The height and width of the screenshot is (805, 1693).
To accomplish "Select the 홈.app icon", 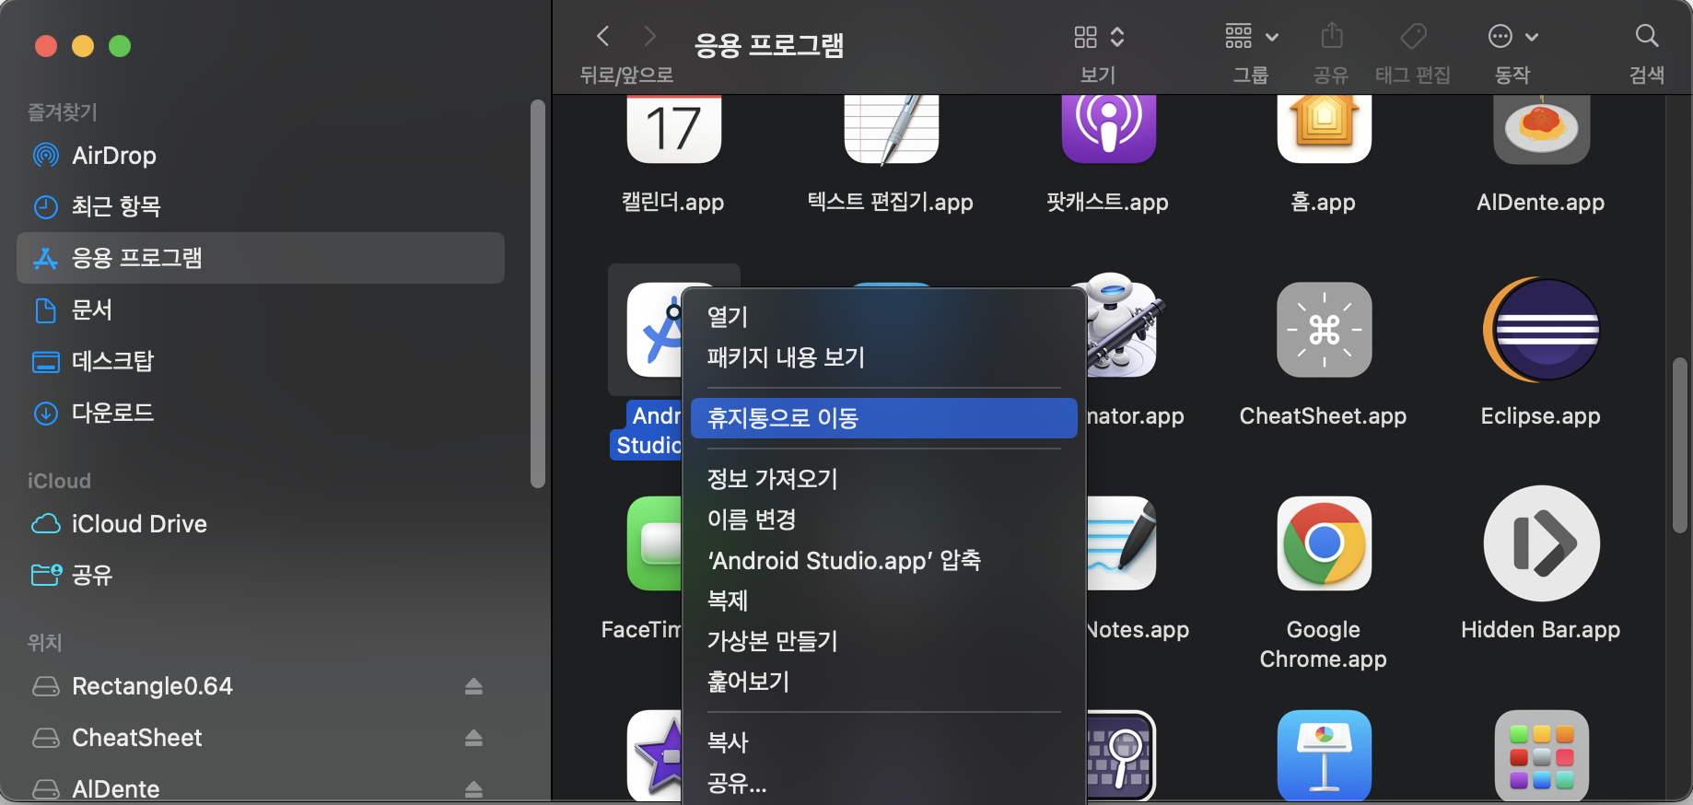I will [1325, 129].
